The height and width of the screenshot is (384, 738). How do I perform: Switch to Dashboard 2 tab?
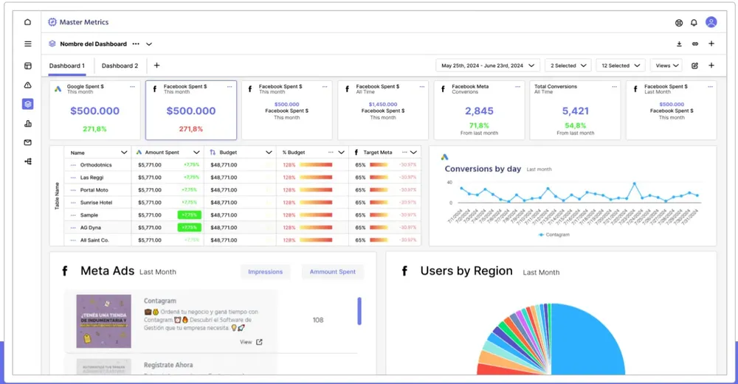coord(120,66)
